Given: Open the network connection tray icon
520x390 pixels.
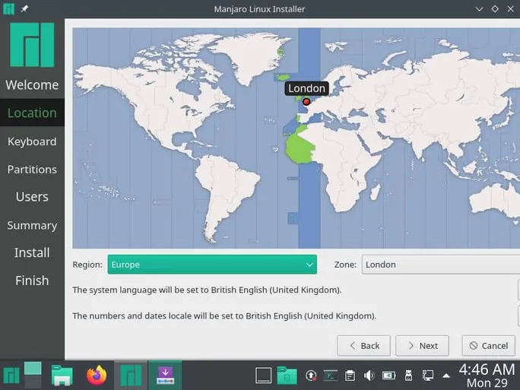Looking at the screenshot, I should [428, 376].
